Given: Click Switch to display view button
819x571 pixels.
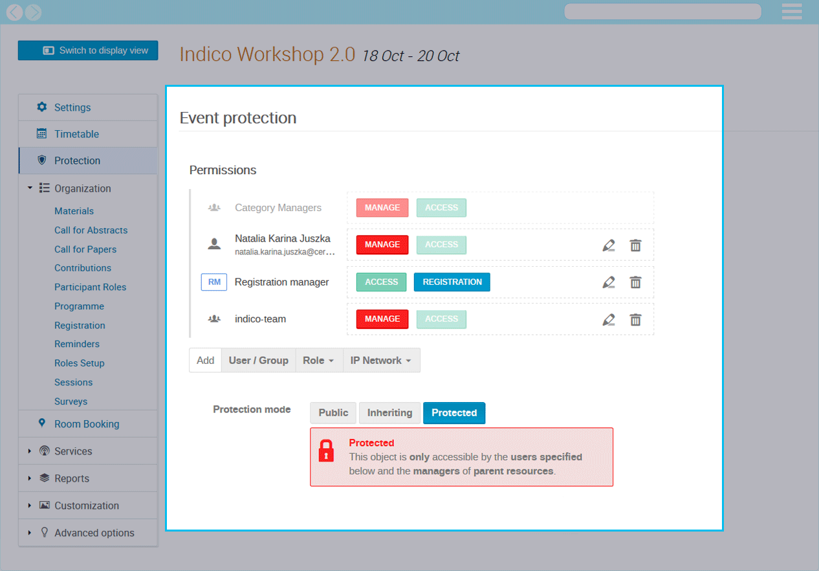Looking at the screenshot, I should point(88,50).
